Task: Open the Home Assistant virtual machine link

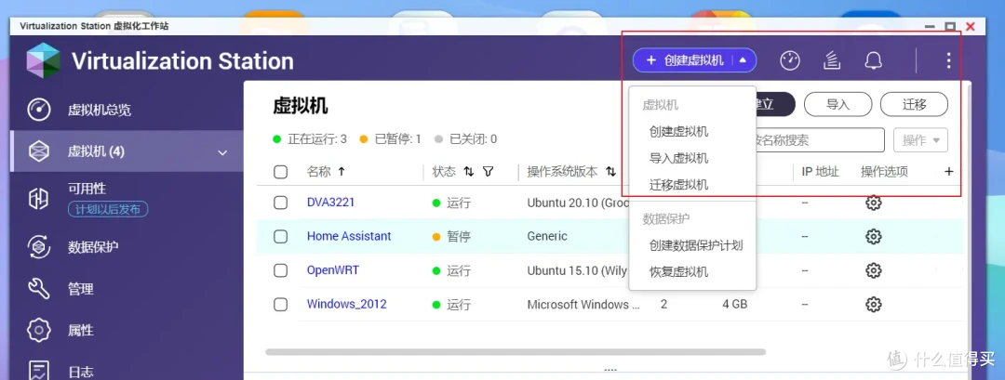Action: [349, 236]
